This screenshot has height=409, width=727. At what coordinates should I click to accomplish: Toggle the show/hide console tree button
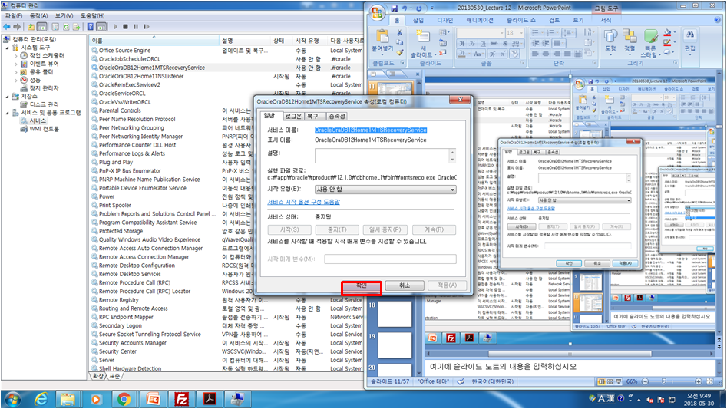pyautogui.click(x=41, y=27)
